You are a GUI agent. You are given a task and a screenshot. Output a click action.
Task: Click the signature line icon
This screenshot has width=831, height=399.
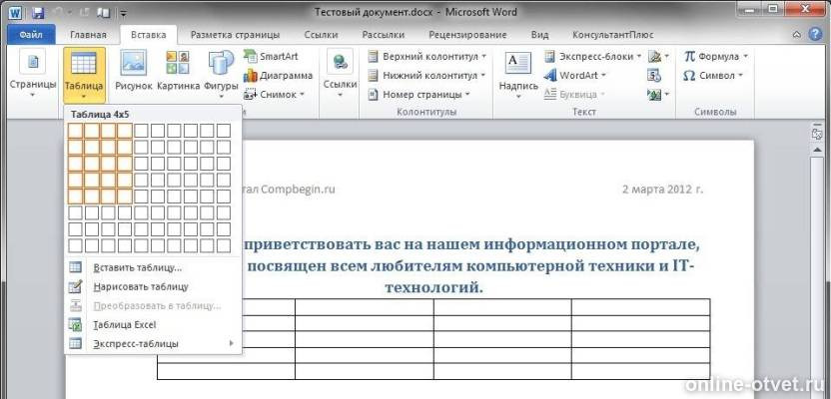point(657,56)
